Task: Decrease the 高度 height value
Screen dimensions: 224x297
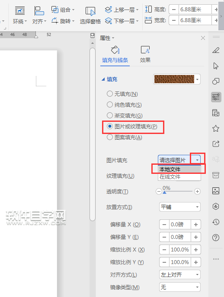Action: pyautogui.click(x=174, y=10)
